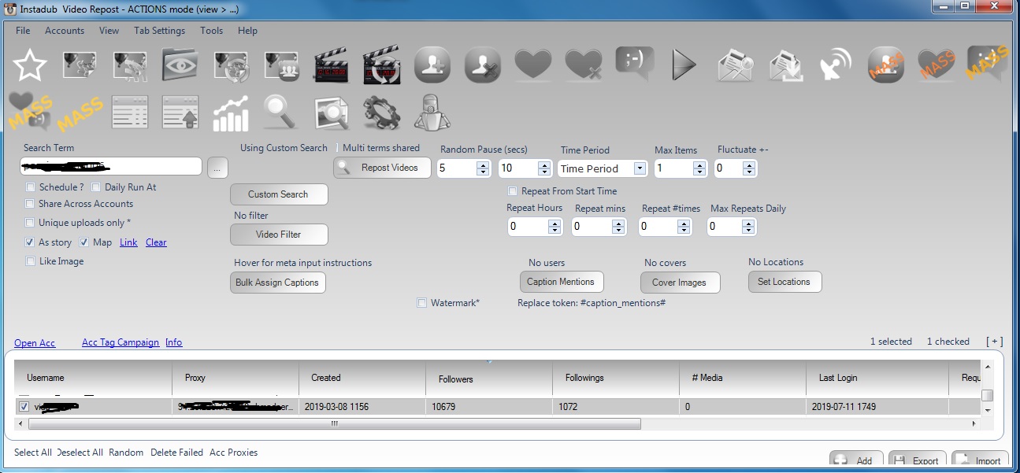
Task: Adjust the Repeat #times spinner arrows
Action: [685, 227]
